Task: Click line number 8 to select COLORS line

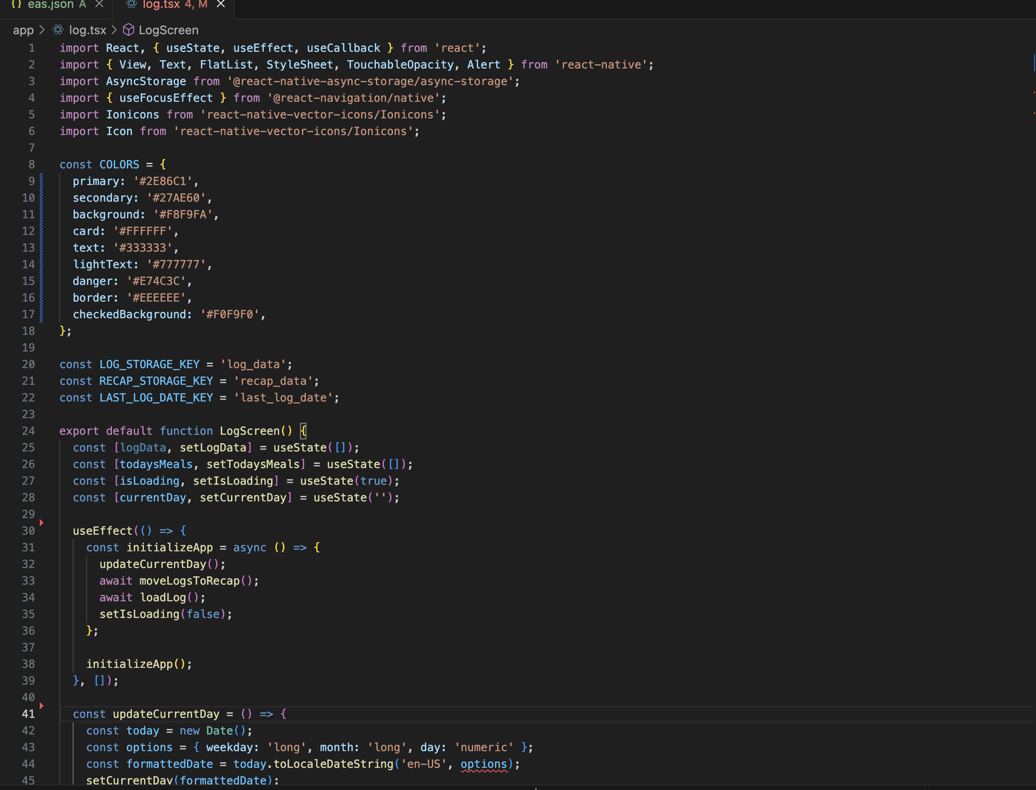Action: coord(31,165)
